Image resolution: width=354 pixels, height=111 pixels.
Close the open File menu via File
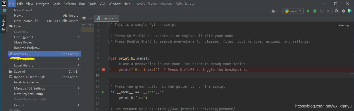point(11,4)
